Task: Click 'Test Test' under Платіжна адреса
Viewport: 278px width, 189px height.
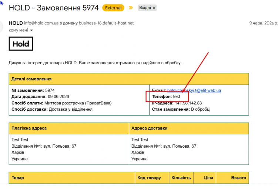Action: click(x=20, y=140)
